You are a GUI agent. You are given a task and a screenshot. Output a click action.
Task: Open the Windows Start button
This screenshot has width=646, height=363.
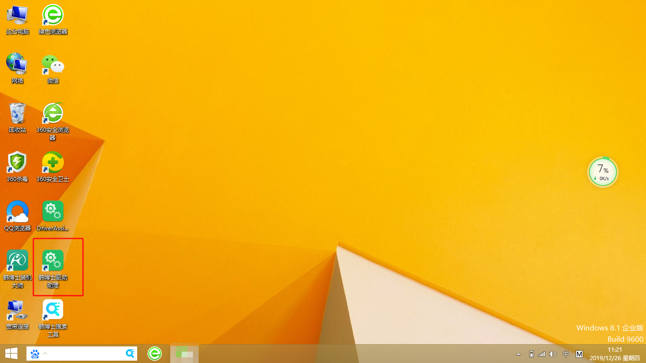[11, 354]
